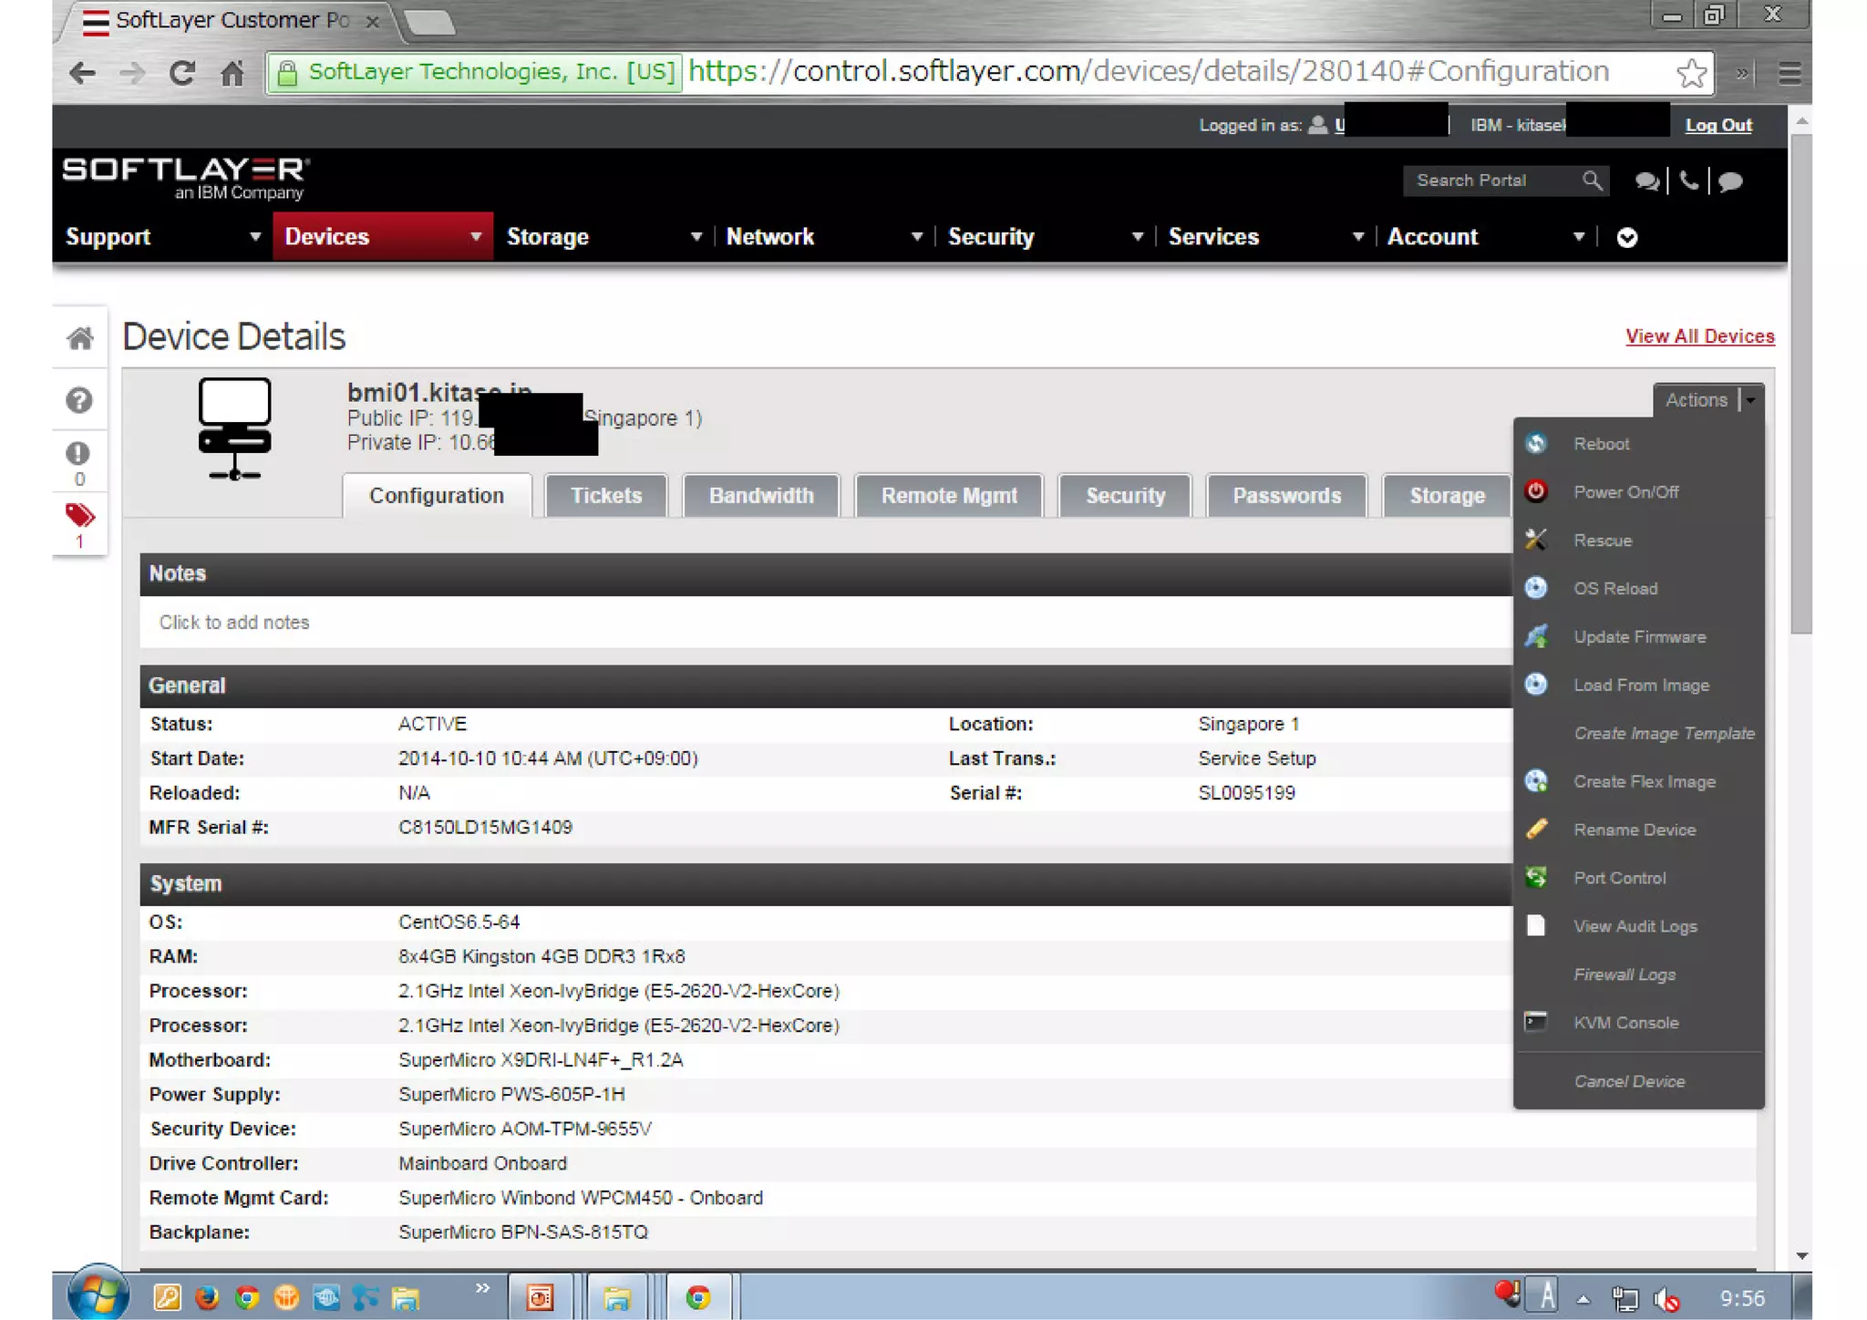Screen dimensions: 1867x1320
Task: Click the Log Out link
Action: click(1717, 126)
